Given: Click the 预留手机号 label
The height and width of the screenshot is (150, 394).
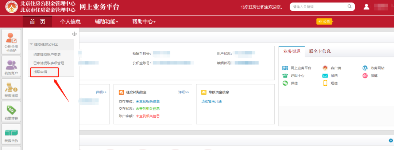Looking at the screenshot, I should pos(142,53).
